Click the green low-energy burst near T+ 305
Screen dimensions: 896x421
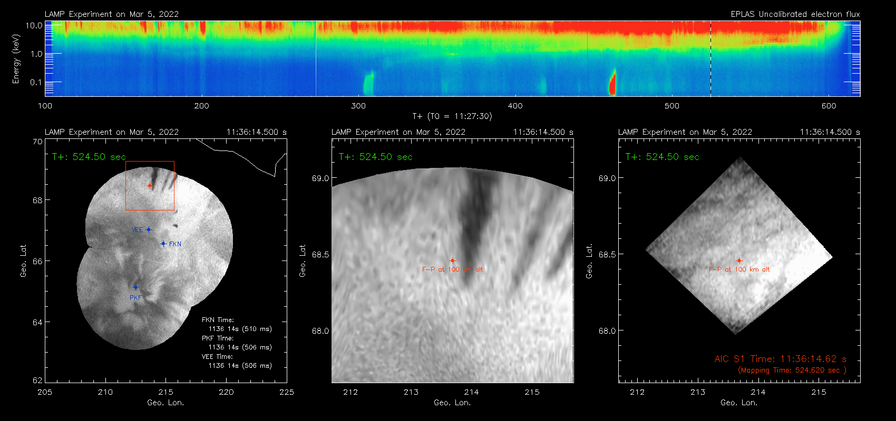coord(368,83)
